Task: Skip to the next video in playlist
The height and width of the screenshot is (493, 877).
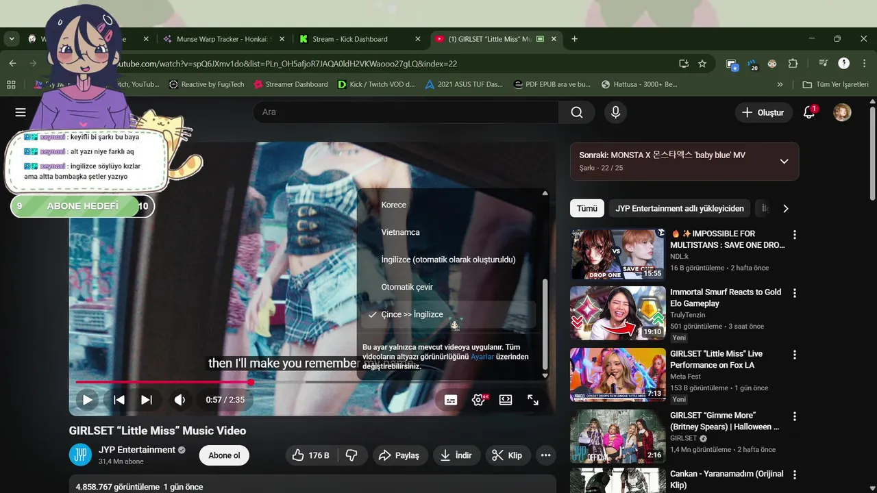Action: click(x=147, y=400)
